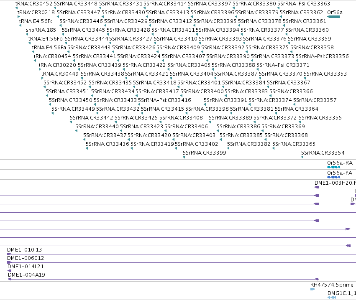Click the 5SrRNA:CR33452 label
The image size is (356, 300).
65,83
